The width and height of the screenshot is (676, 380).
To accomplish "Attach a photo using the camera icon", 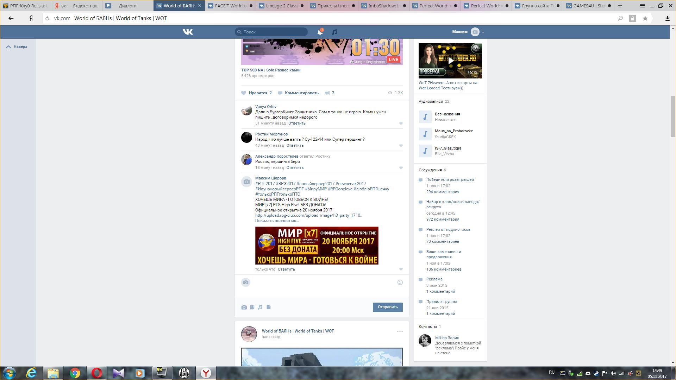I will (x=244, y=307).
